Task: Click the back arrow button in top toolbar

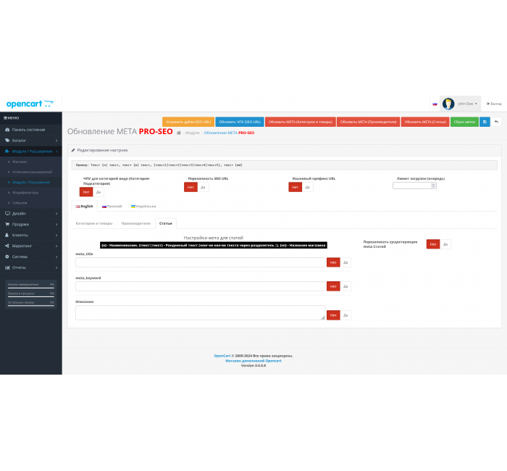Action: click(x=496, y=122)
